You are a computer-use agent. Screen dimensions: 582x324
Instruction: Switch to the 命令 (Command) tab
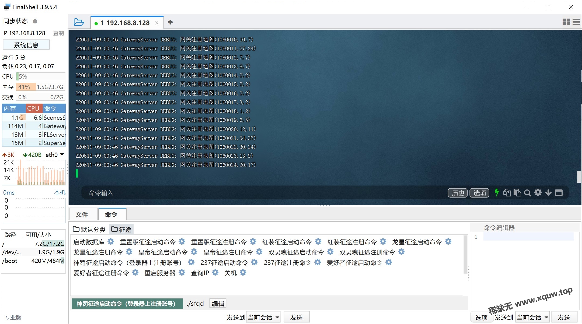point(112,214)
